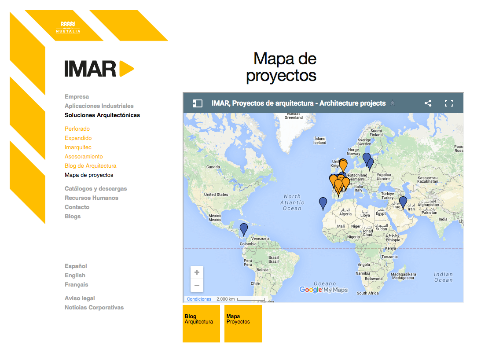
Task: Switch language to English
Action: (x=75, y=276)
